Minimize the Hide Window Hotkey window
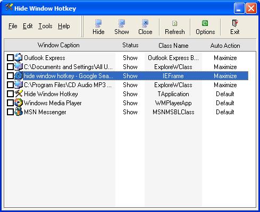Image resolution: width=260 pixels, height=212 pixels. point(239,8)
